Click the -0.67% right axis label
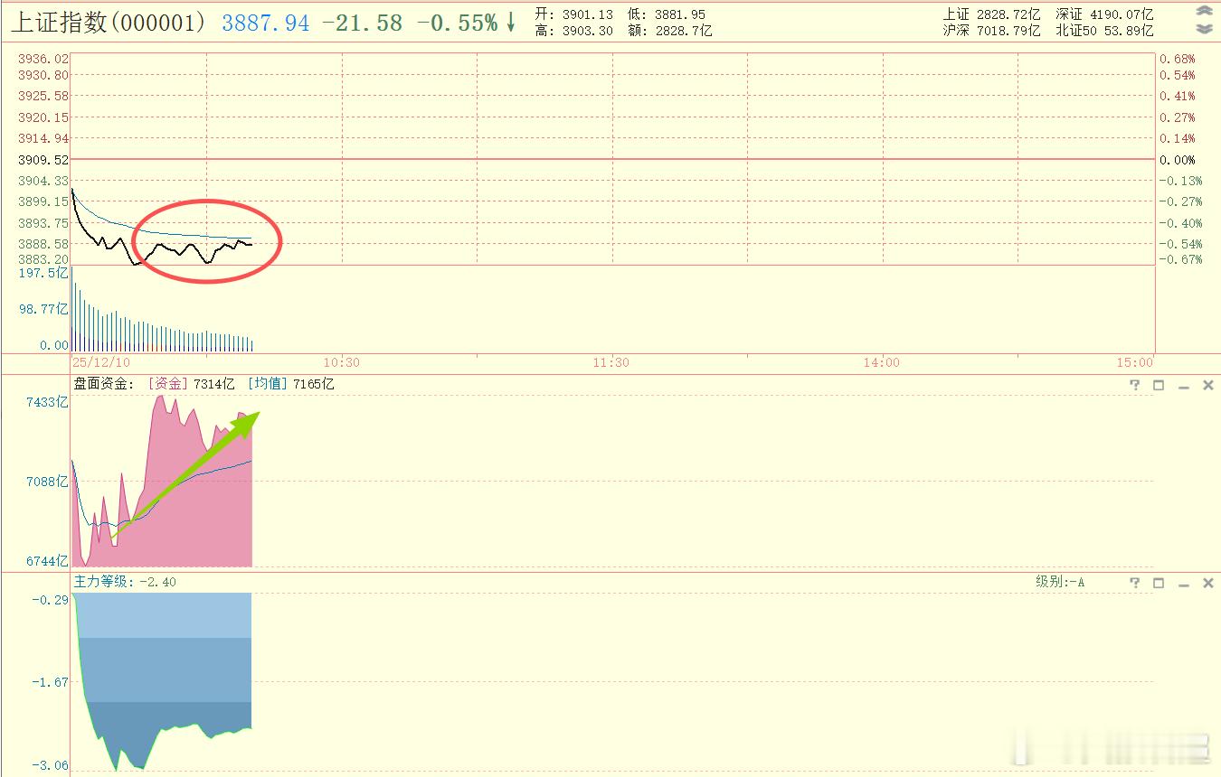The image size is (1221, 777). click(x=1180, y=259)
